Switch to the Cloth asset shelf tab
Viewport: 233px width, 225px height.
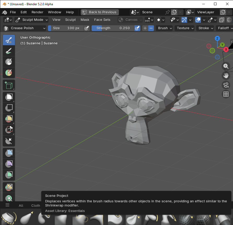click(x=36, y=205)
